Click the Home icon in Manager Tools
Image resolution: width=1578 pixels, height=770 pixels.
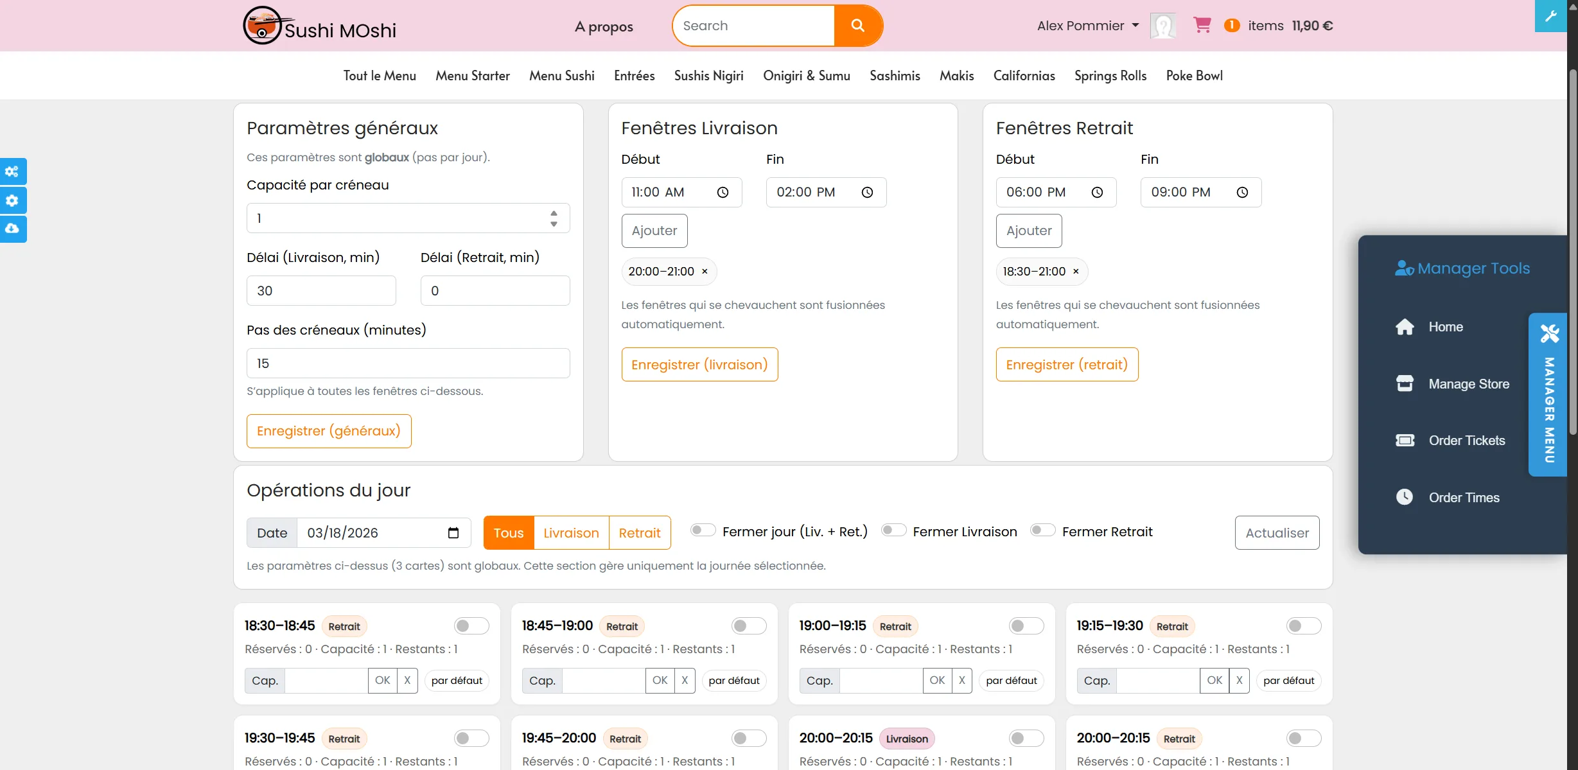click(x=1405, y=327)
